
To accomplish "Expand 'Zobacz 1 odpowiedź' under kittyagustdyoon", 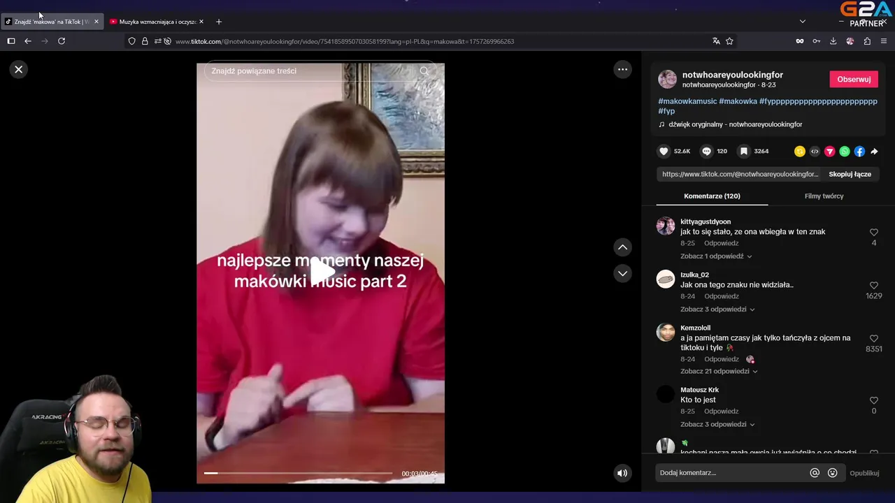I will (x=716, y=256).
